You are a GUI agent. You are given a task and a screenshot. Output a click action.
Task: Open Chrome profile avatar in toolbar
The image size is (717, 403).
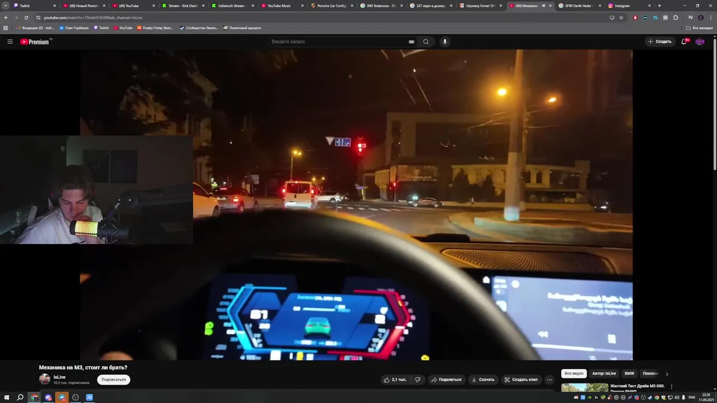click(x=700, y=17)
